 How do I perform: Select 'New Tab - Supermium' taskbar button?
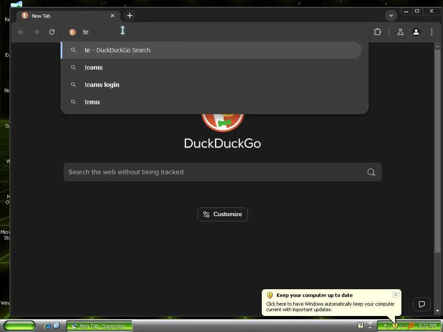tap(99, 326)
